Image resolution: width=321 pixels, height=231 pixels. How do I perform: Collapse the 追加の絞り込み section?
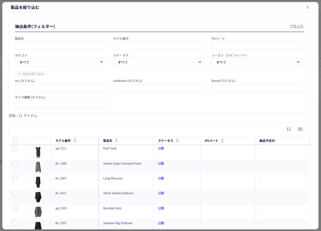point(30,74)
